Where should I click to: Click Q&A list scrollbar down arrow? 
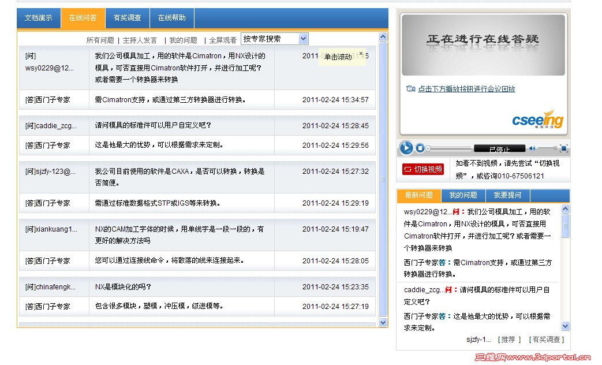coord(383,322)
